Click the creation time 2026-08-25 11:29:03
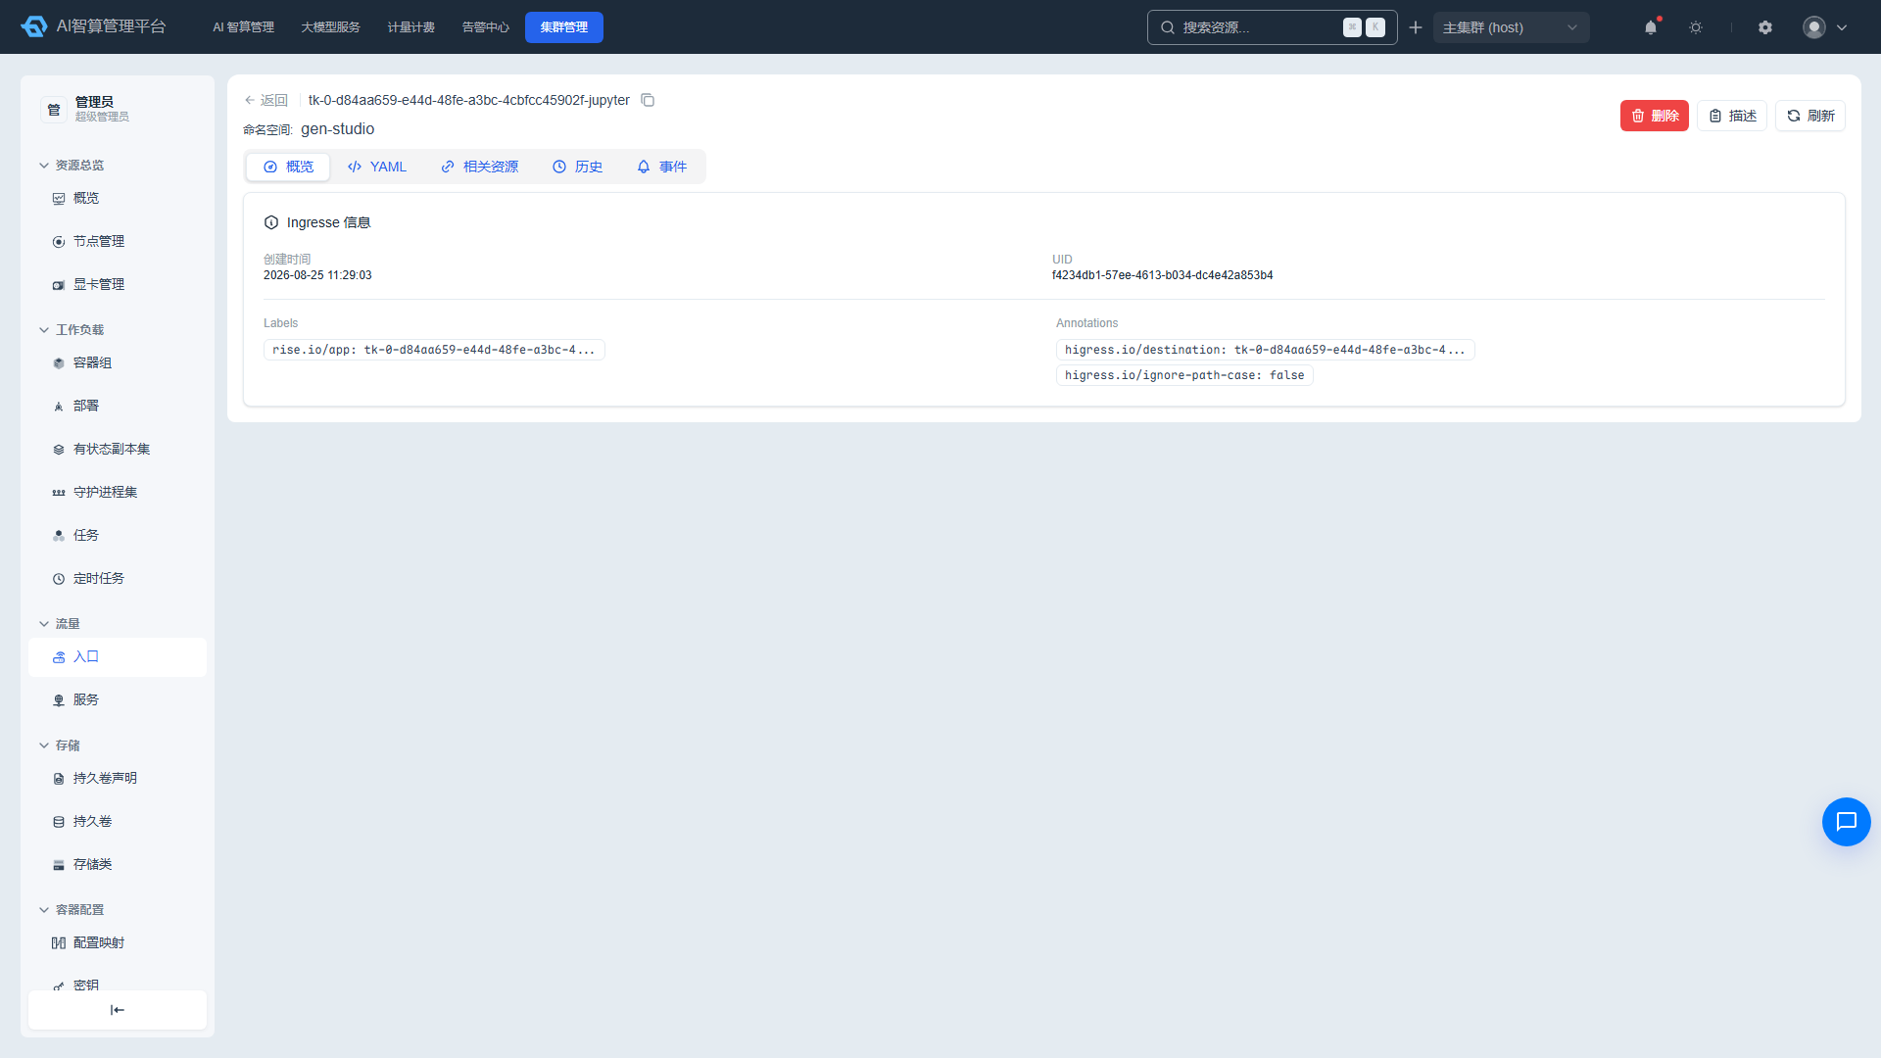Image resolution: width=1881 pixels, height=1058 pixels. (317, 275)
